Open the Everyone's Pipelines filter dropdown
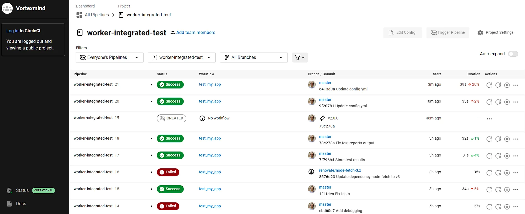 tap(110, 58)
